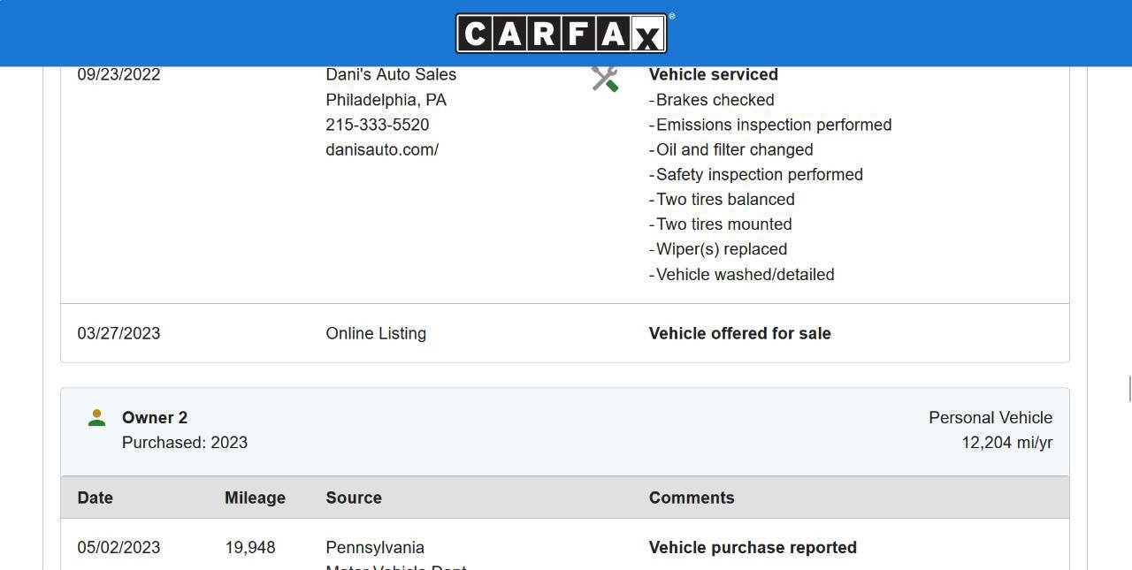Click the Pennsylvania source entry
1132x570 pixels.
[x=375, y=547]
